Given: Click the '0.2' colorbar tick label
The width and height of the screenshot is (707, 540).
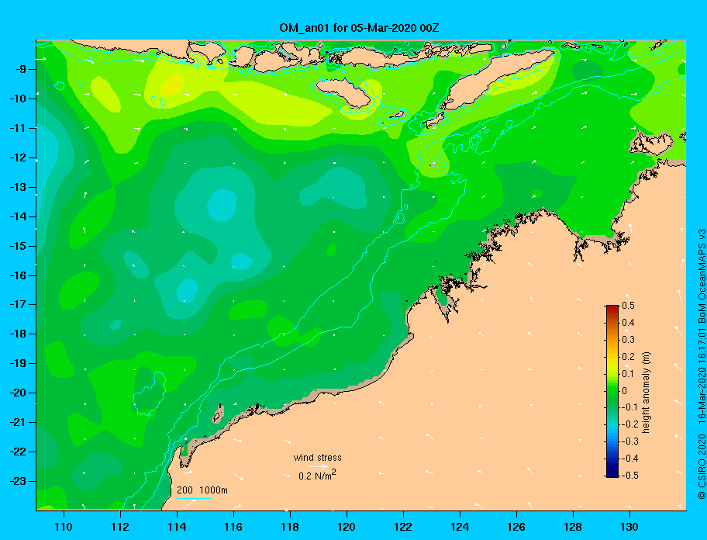Looking at the screenshot, I should click(x=628, y=356).
